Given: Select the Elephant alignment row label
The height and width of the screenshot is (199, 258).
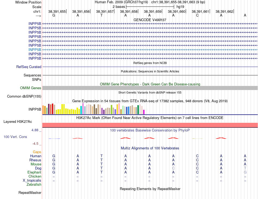Looking at the screenshot, I should click(34, 172).
